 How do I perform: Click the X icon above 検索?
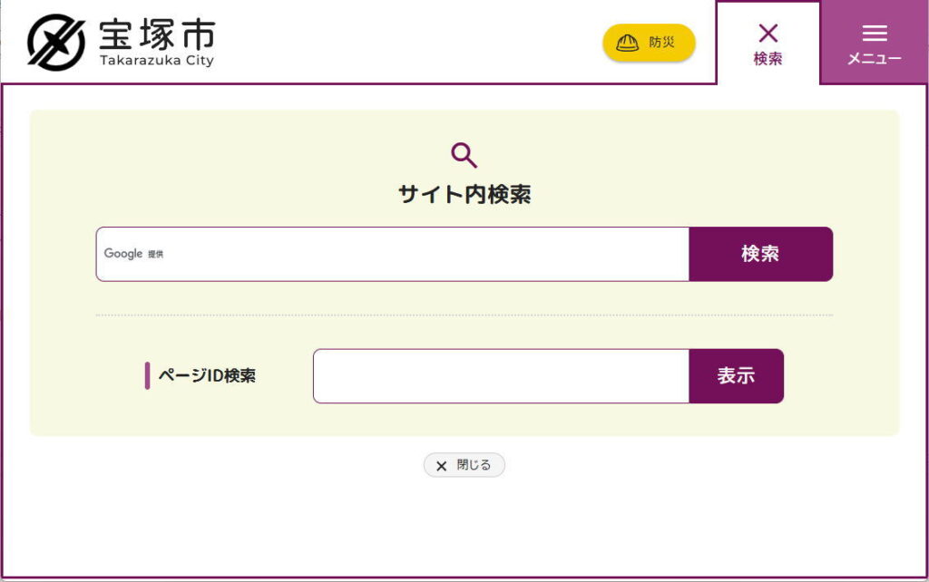click(x=768, y=34)
